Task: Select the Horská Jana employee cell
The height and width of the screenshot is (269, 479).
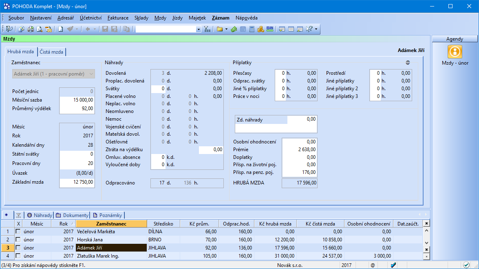Action: (x=111, y=240)
